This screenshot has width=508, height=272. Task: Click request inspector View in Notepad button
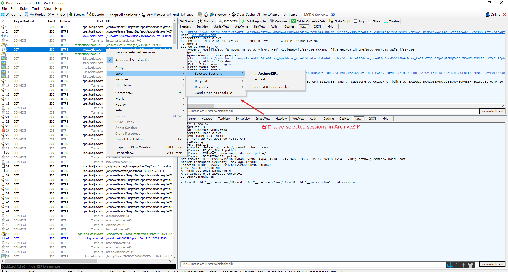tap(492, 111)
